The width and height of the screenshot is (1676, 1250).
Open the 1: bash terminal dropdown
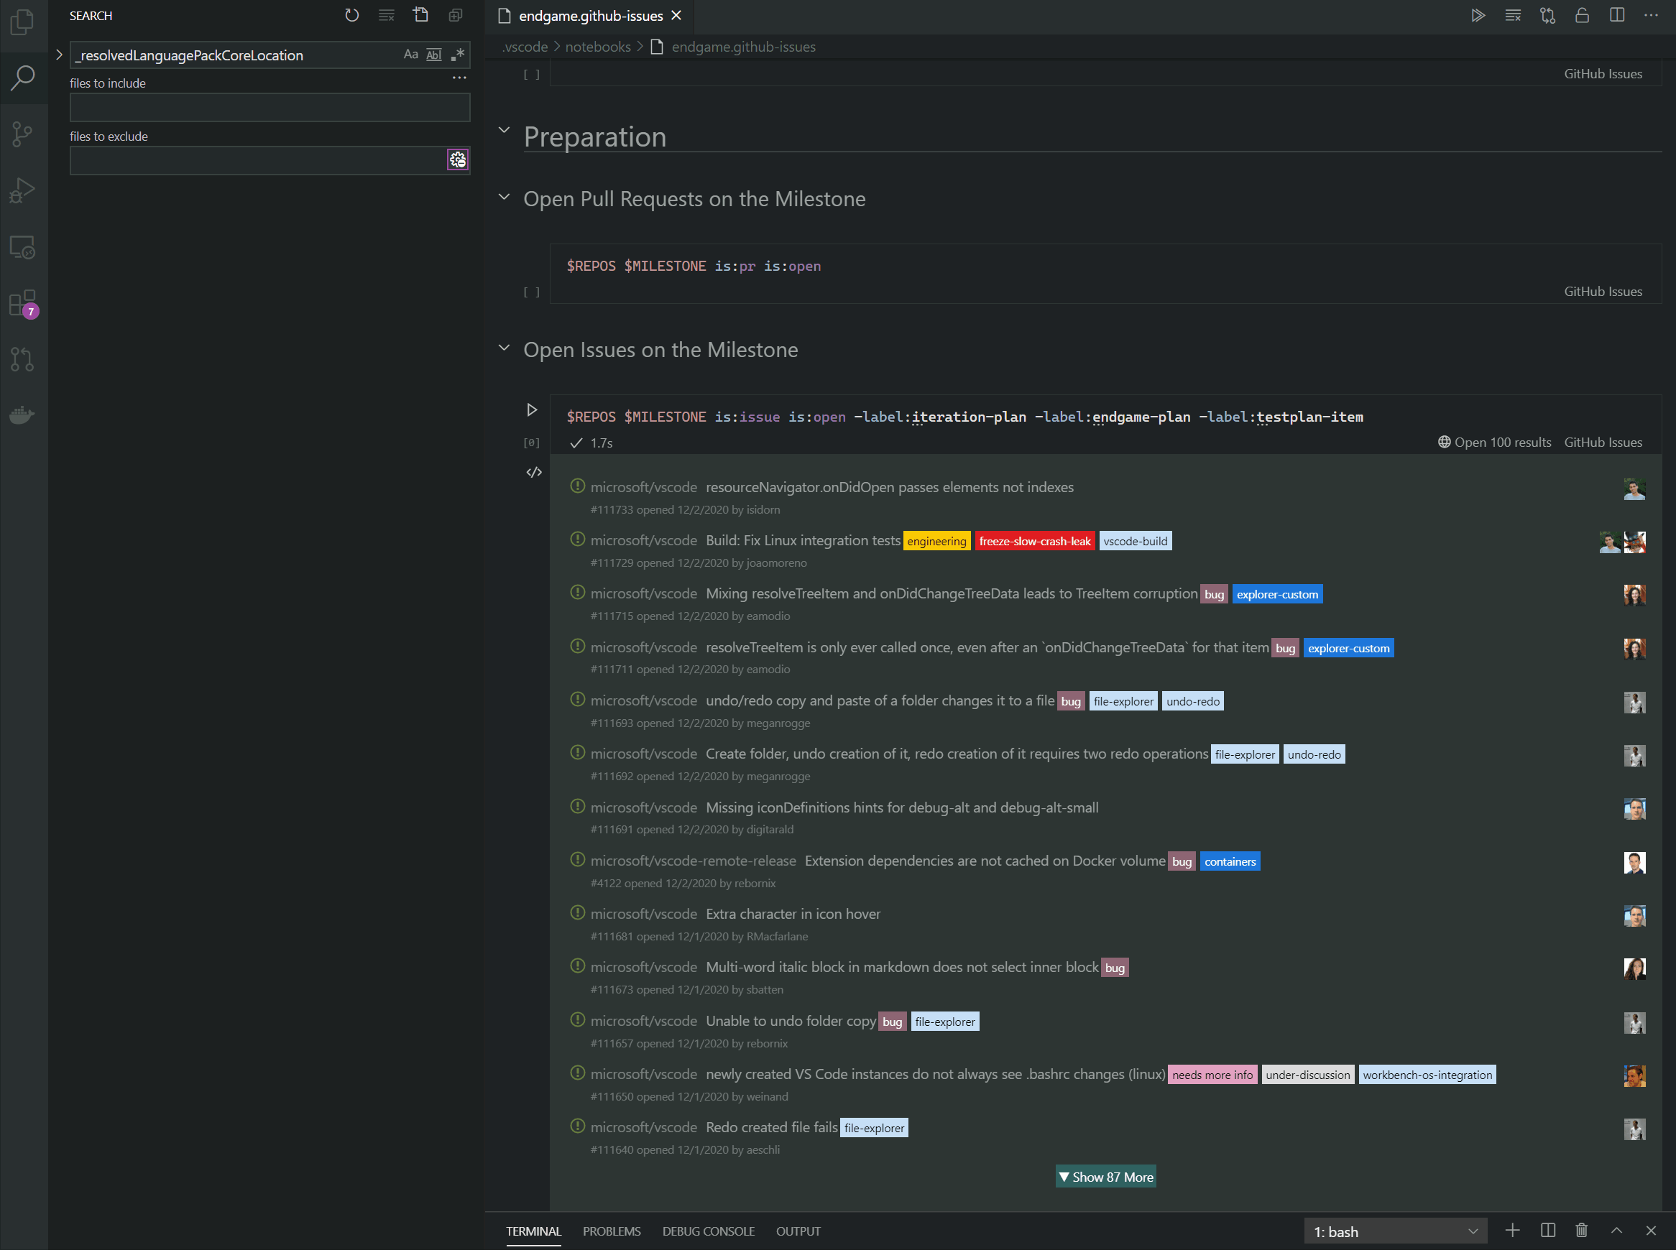click(x=1395, y=1231)
